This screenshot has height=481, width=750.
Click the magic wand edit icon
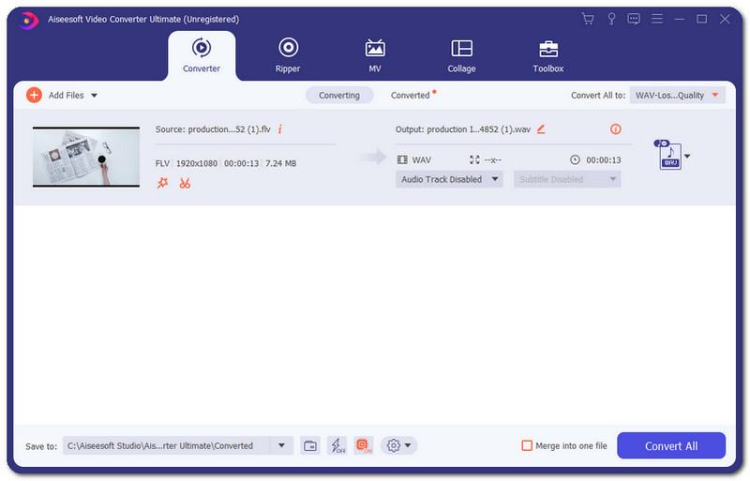pos(163,183)
